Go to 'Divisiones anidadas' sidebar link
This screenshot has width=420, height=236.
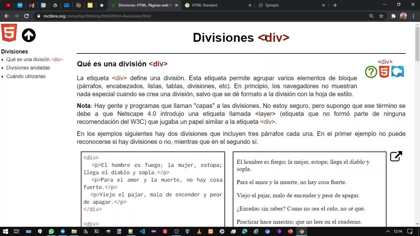pyautogui.click(x=28, y=68)
